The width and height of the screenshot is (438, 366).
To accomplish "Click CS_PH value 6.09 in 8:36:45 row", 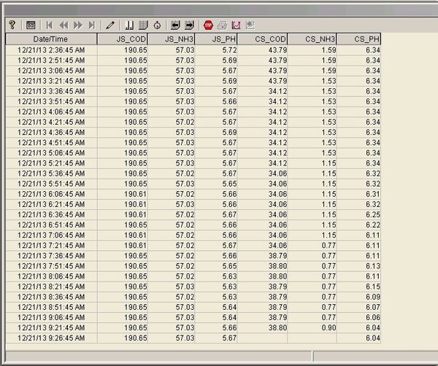I will (x=373, y=297).
